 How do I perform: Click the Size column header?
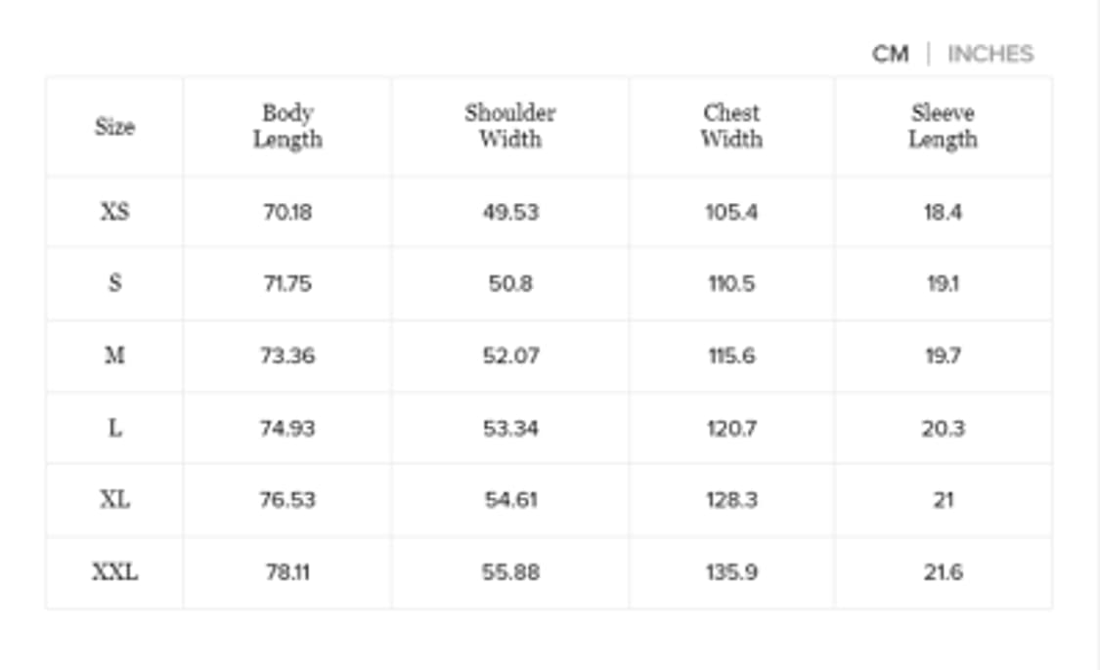pos(114,127)
